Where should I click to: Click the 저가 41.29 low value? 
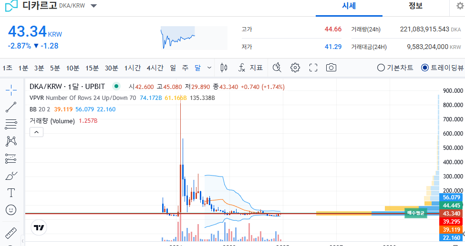pyautogui.click(x=333, y=47)
